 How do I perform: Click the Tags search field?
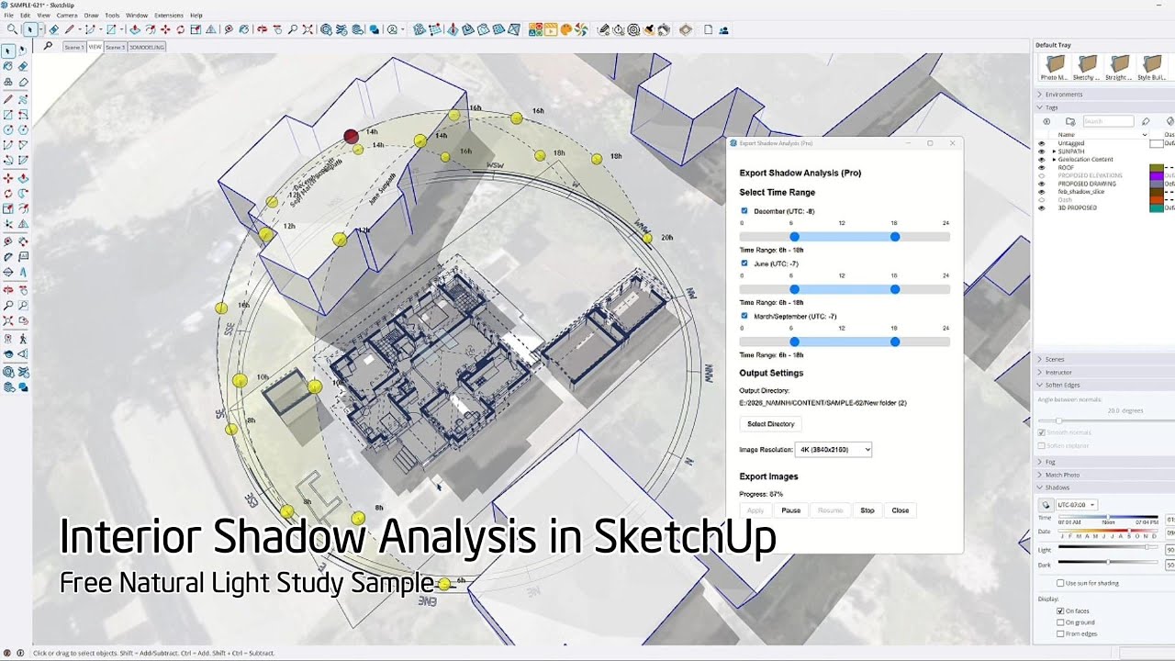[x=1109, y=121]
